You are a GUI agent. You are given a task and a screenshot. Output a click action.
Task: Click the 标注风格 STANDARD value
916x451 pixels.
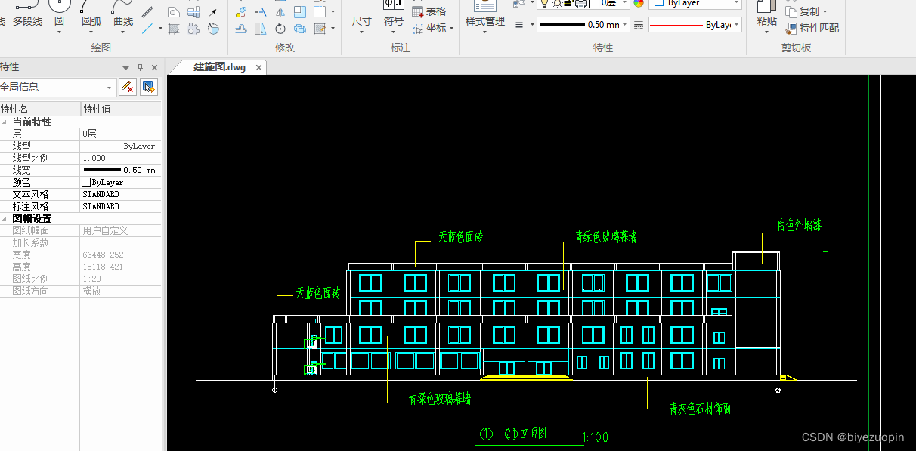pos(121,206)
